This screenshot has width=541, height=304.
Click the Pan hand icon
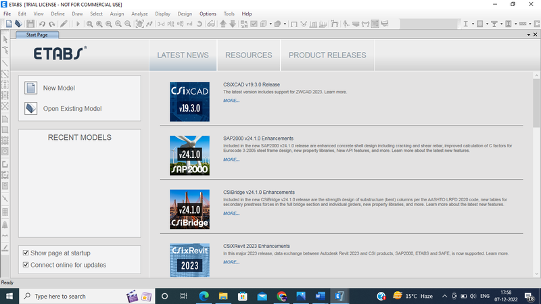[x=139, y=24]
